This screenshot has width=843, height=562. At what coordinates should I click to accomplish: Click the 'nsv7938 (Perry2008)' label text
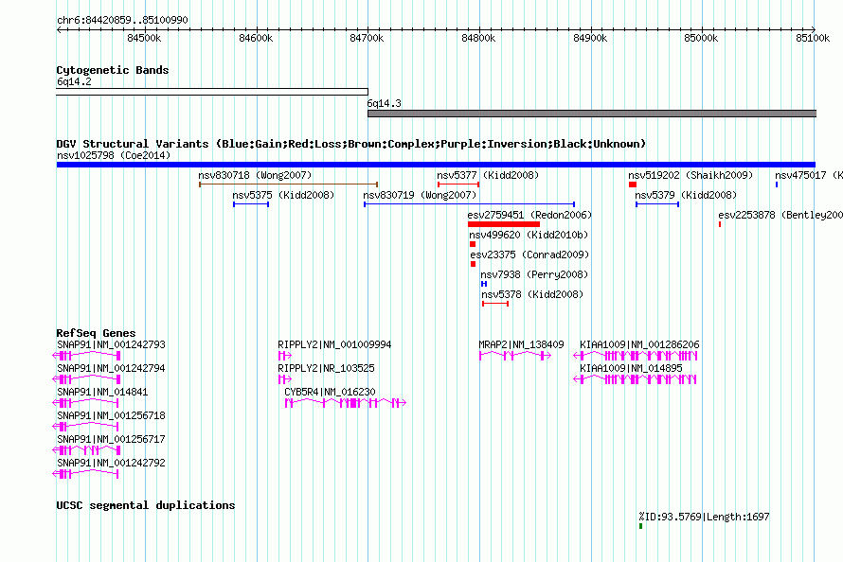pos(534,274)
